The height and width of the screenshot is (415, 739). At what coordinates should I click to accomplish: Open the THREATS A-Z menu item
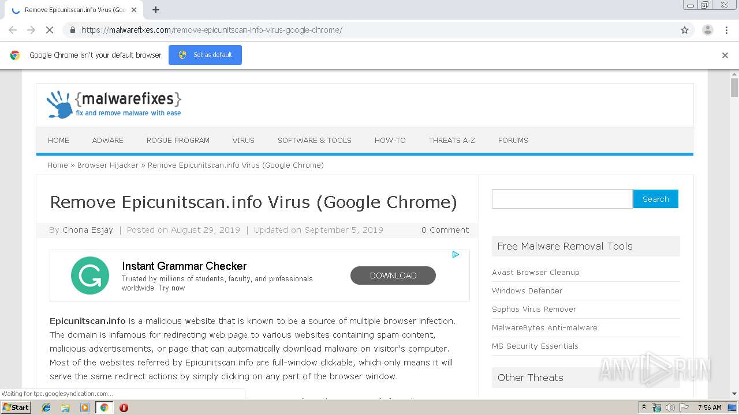click(x=451, y=140)
